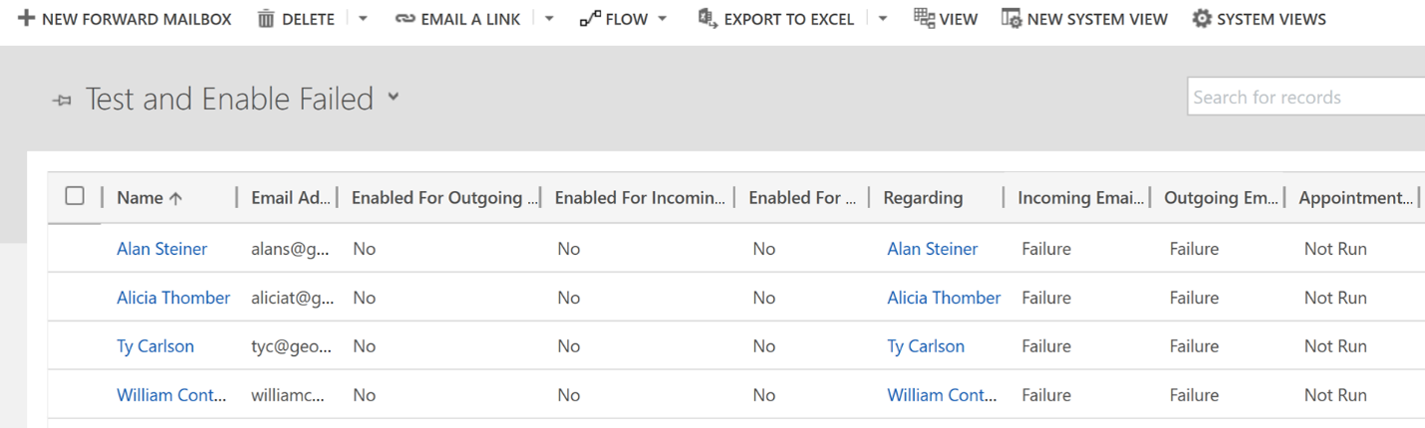Viewport: 1425px width, 428px height.
Task: Click the plus icon for New Forward Mailbox
Action: (27, 18)
